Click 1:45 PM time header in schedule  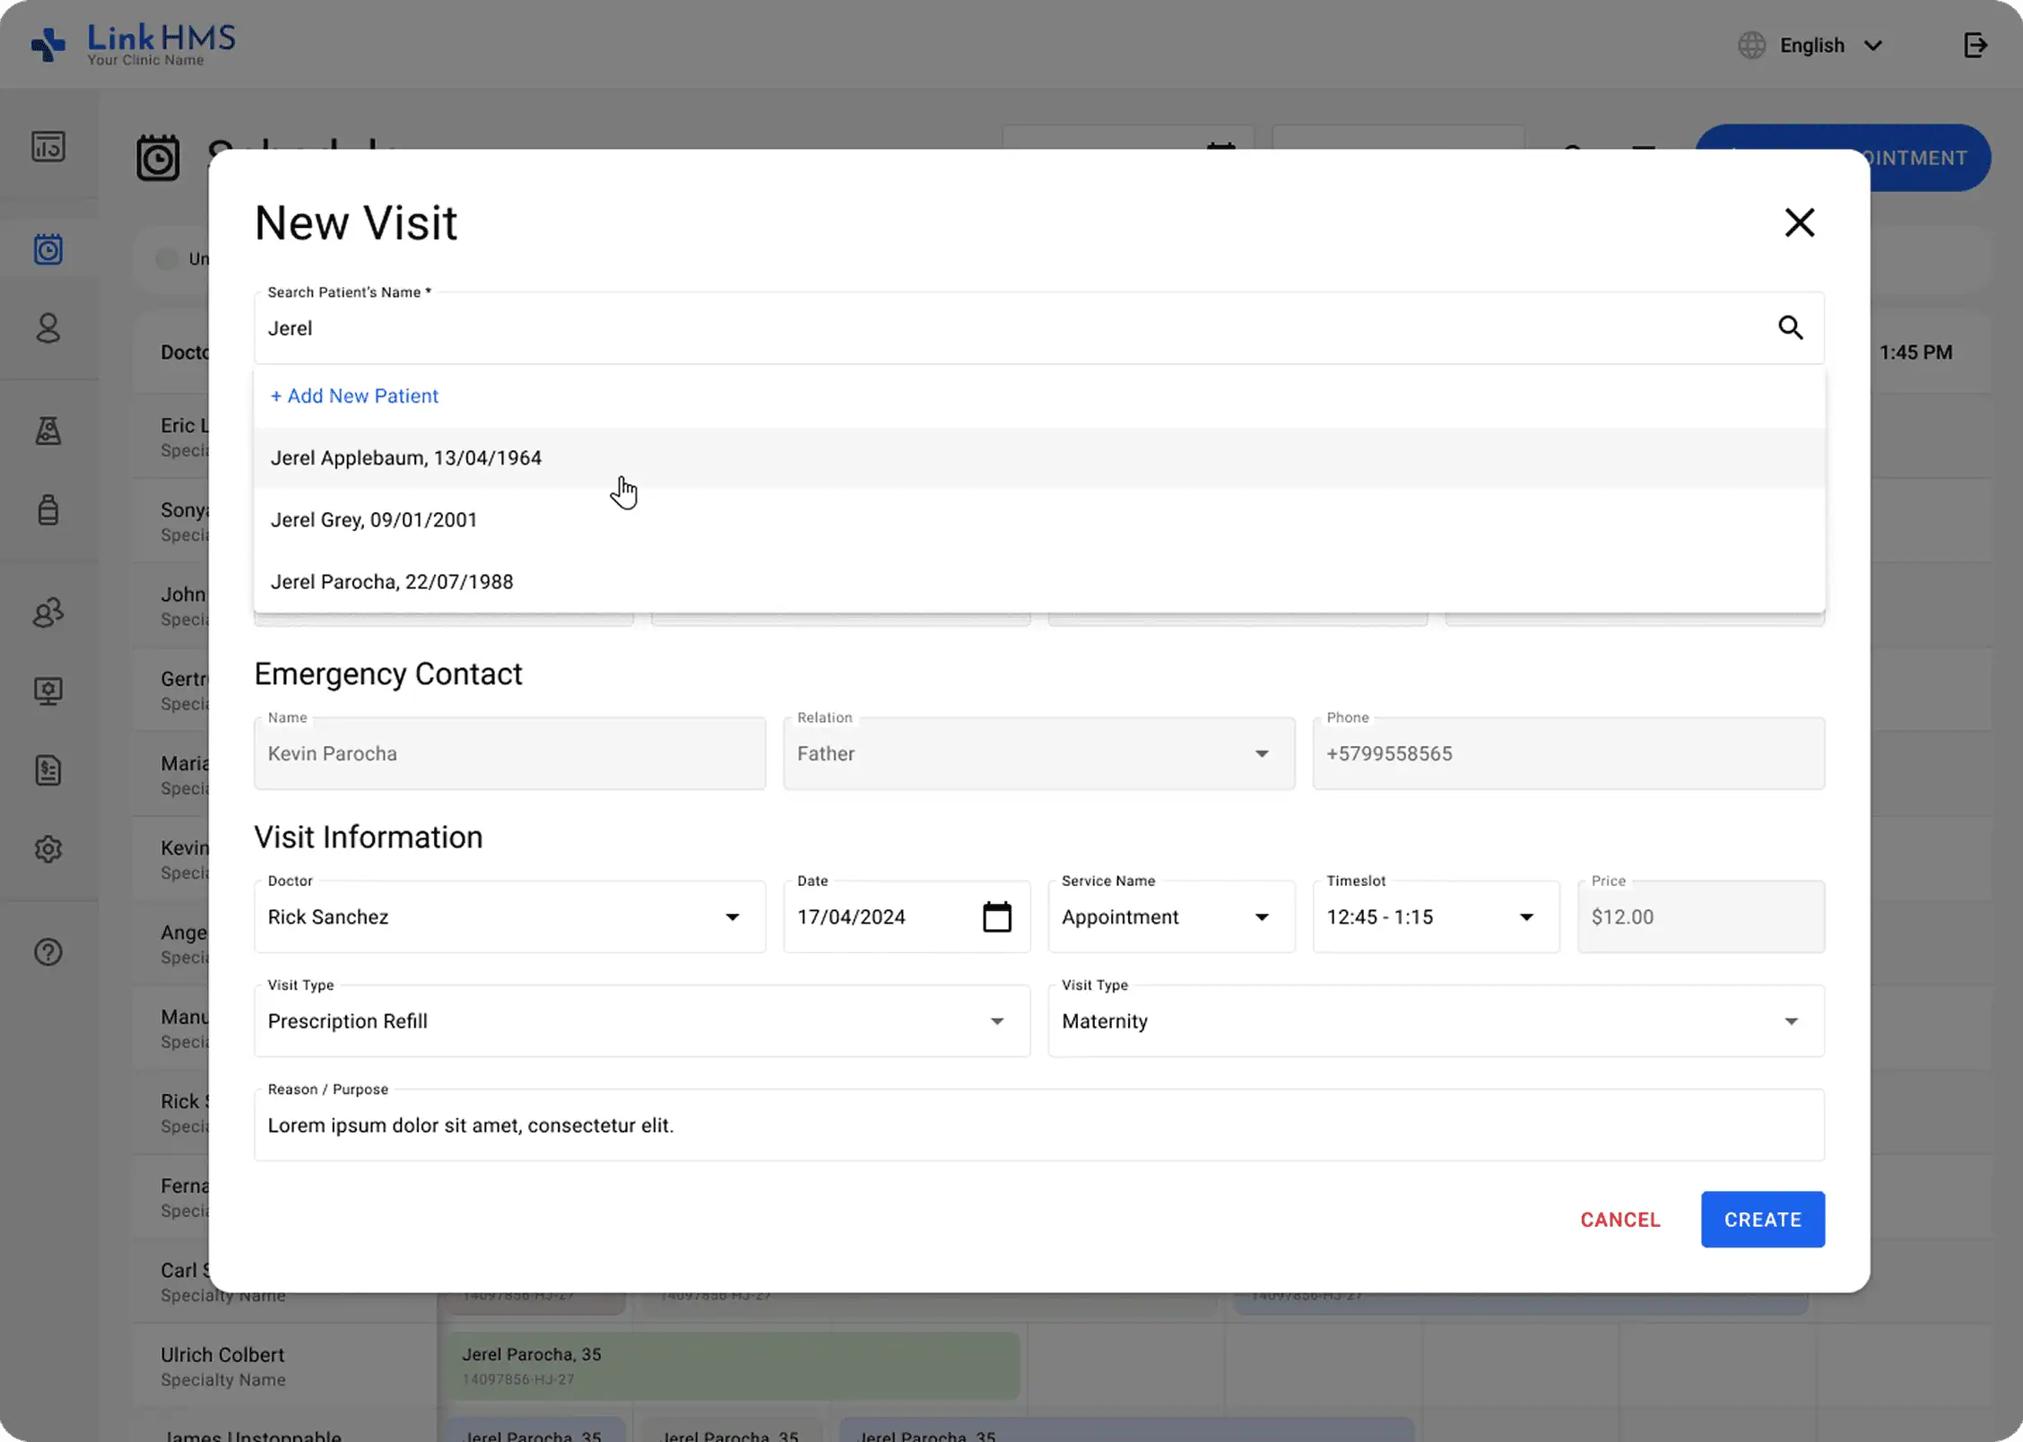[x=1915, y=352]
